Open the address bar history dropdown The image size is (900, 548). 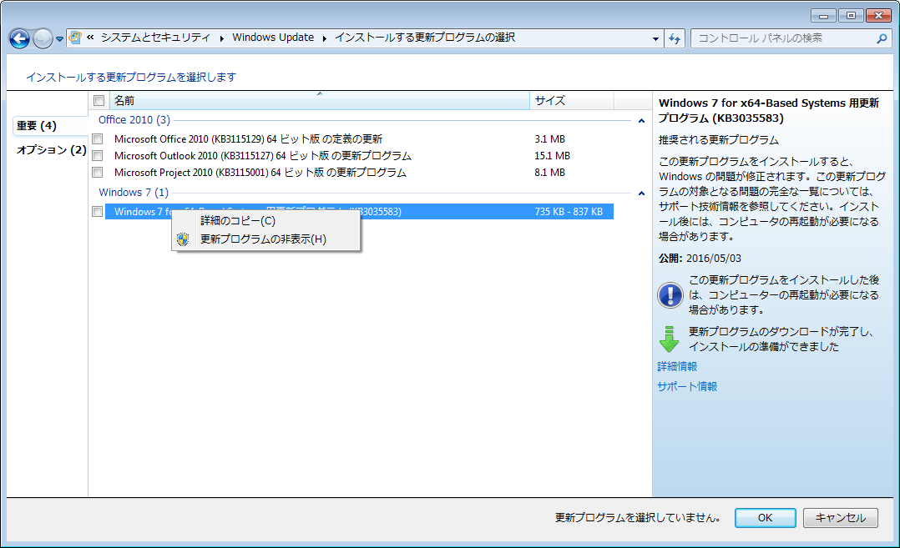(655, 39)
